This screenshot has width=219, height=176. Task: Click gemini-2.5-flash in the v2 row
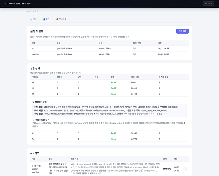coord(64,48)
